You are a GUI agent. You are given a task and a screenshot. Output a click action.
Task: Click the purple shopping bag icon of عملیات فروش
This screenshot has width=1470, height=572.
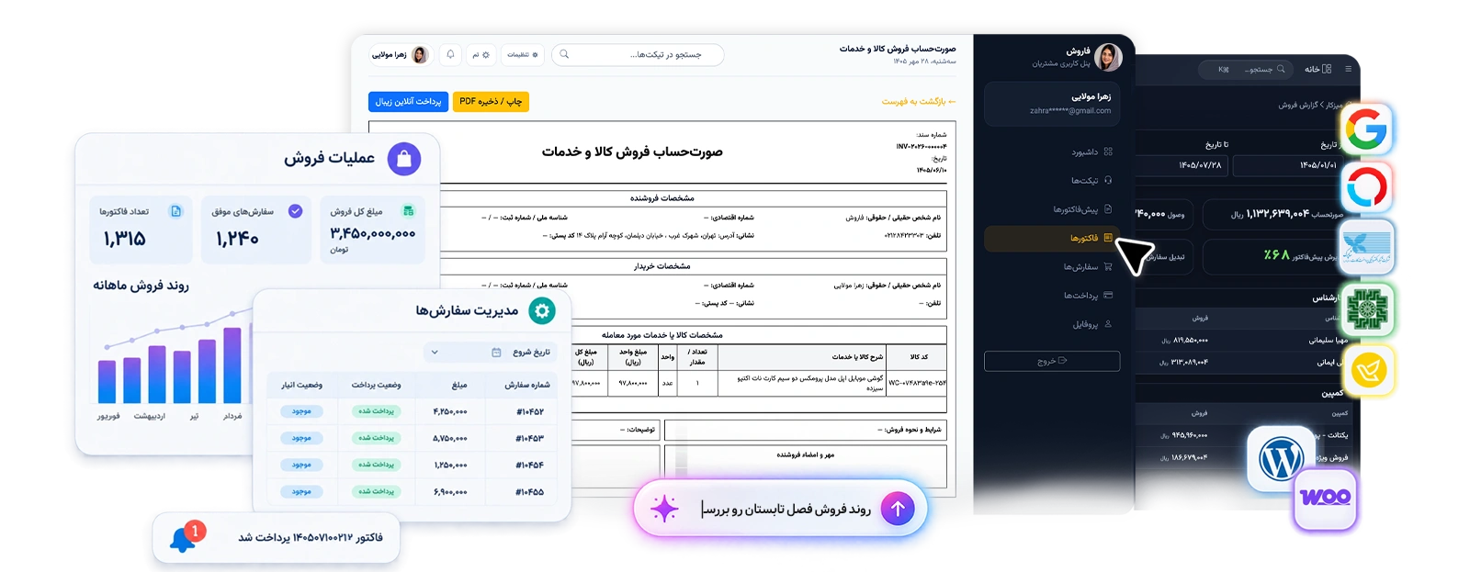[x=404, y=159]
